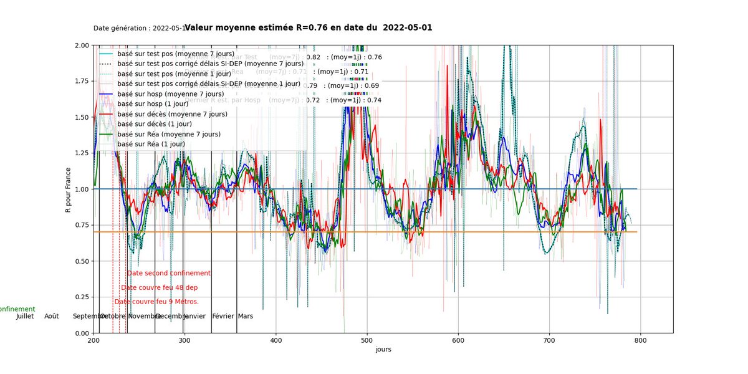Click the 'Janvier' month label
Image resolution: width=748 pixels, height=374 pixels.
[194, 316]
